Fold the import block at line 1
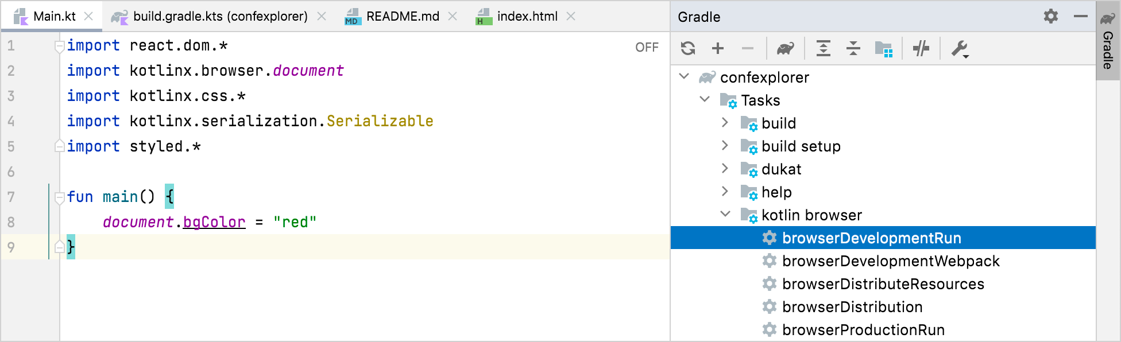The width and height of the screenshot is (1121, 342). tap(59, 46)
